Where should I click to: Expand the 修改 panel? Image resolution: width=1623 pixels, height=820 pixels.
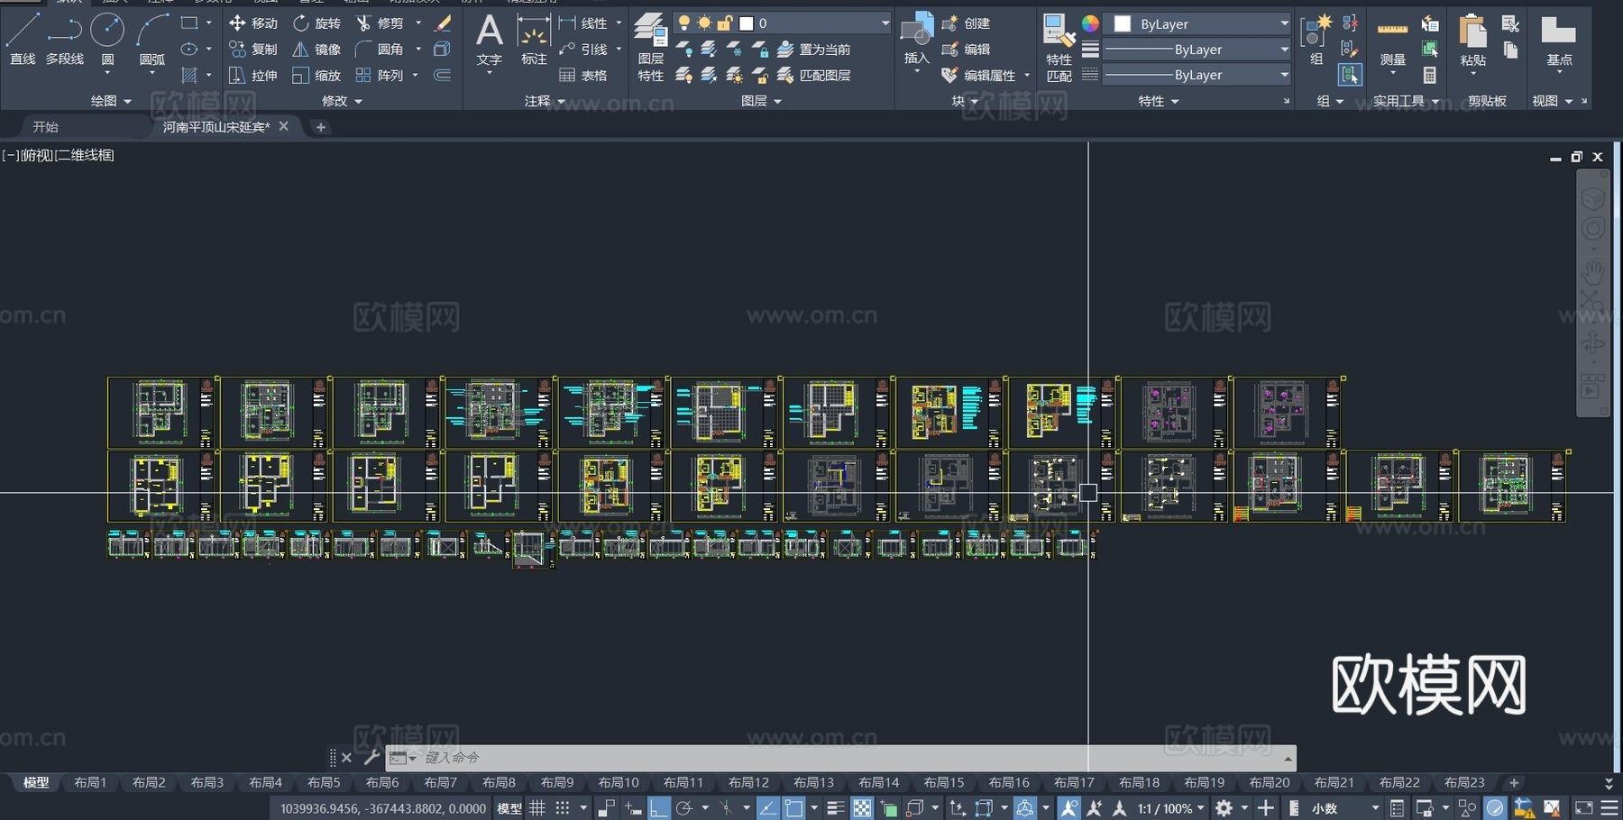point(342,101)
